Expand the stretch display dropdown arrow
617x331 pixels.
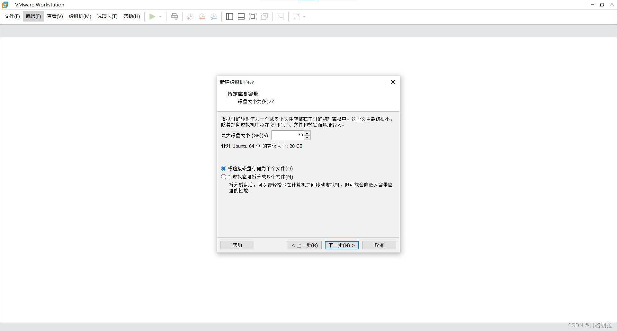click(304, 16)
